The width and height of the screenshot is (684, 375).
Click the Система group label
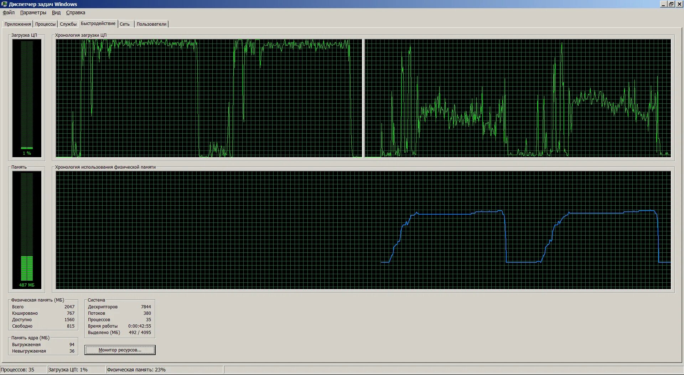coord(96,300)
